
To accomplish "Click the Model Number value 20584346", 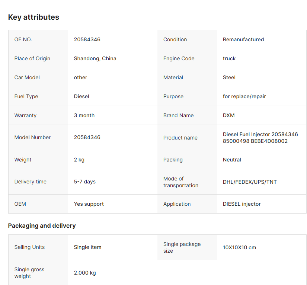I will tap(87, 137).
